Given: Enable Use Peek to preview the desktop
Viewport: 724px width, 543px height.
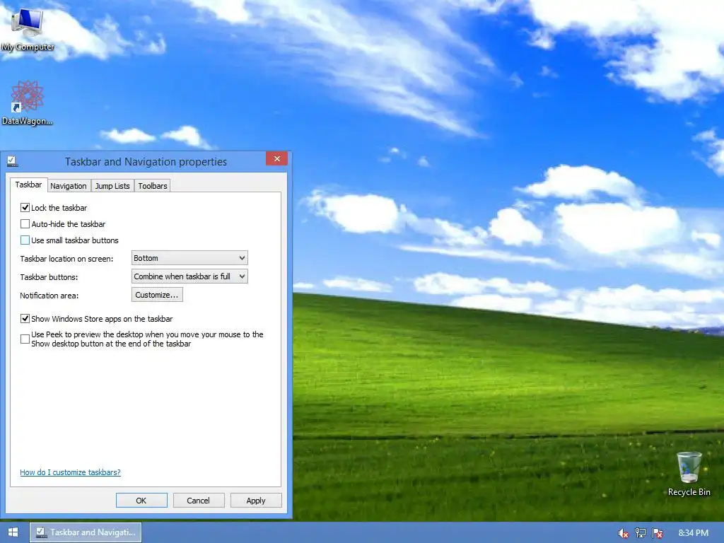Looking at the screenshot, I should click(25, 339).
